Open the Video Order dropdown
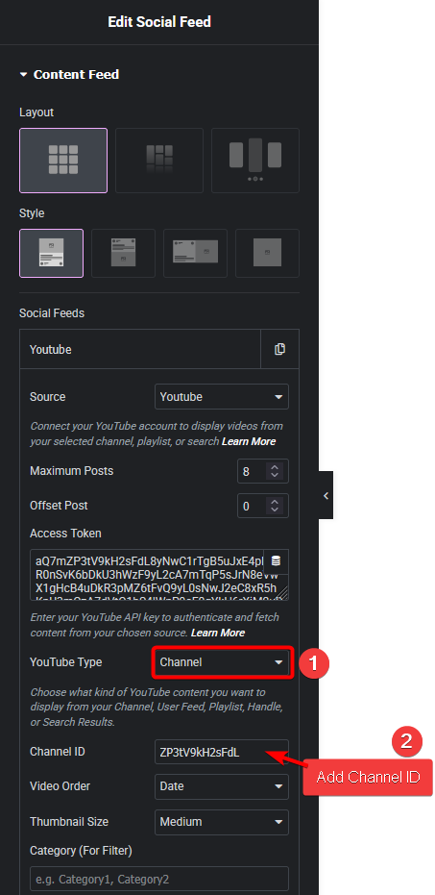Screen dimensions: 435x895 [x=221, y=786]
